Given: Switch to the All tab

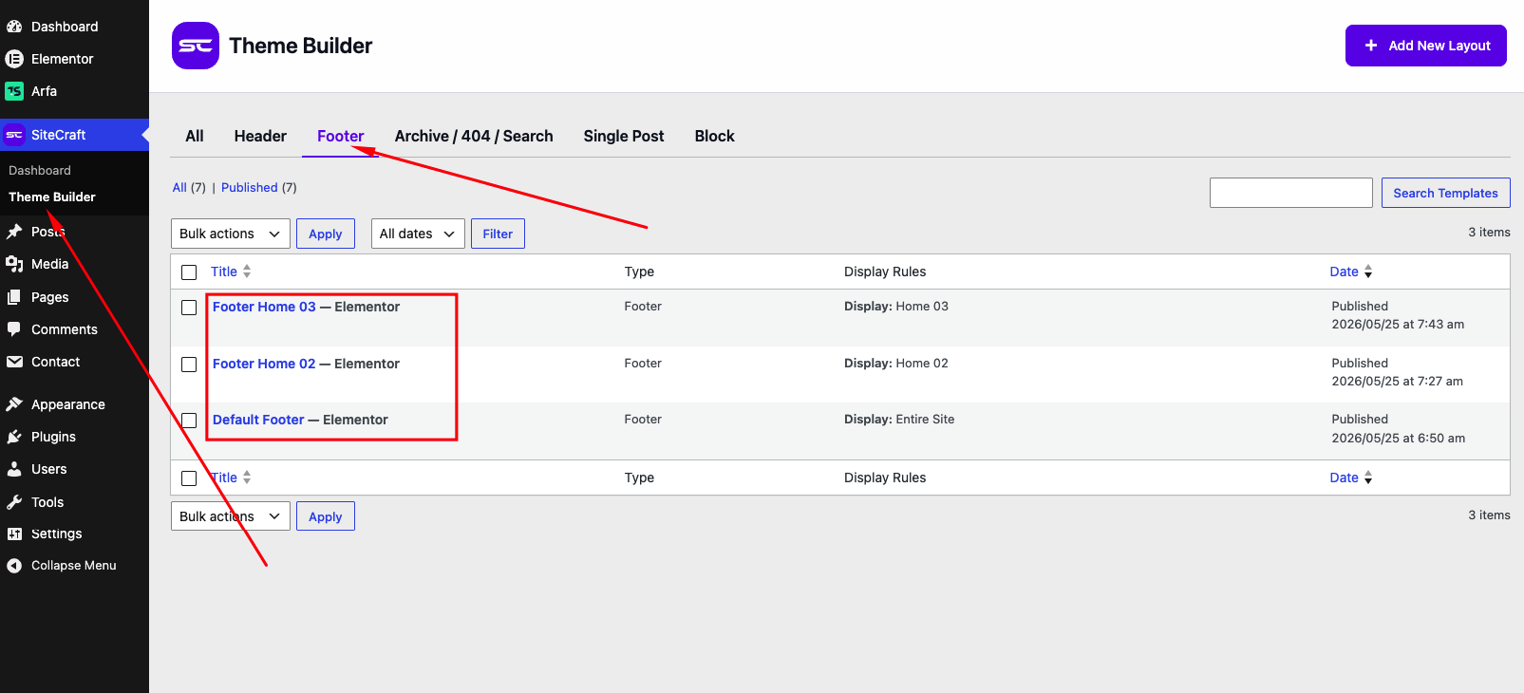Looking at the screenshot, I should [195, 136].
